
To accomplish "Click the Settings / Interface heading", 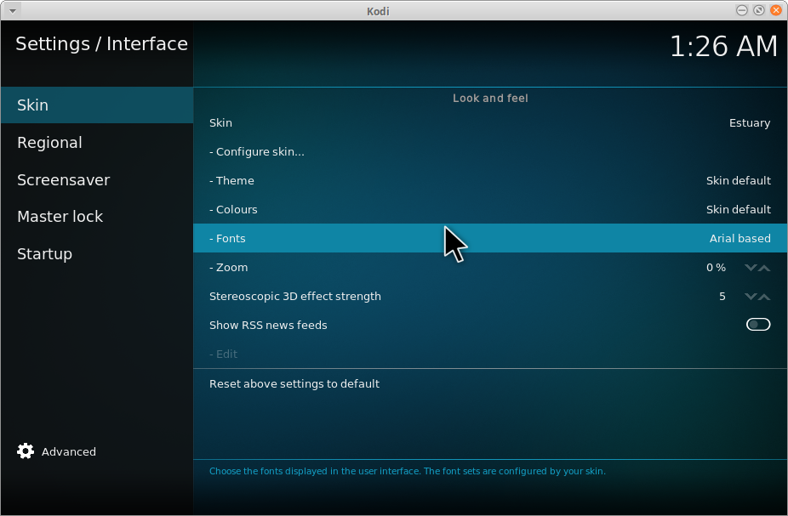I will point(101,43).
